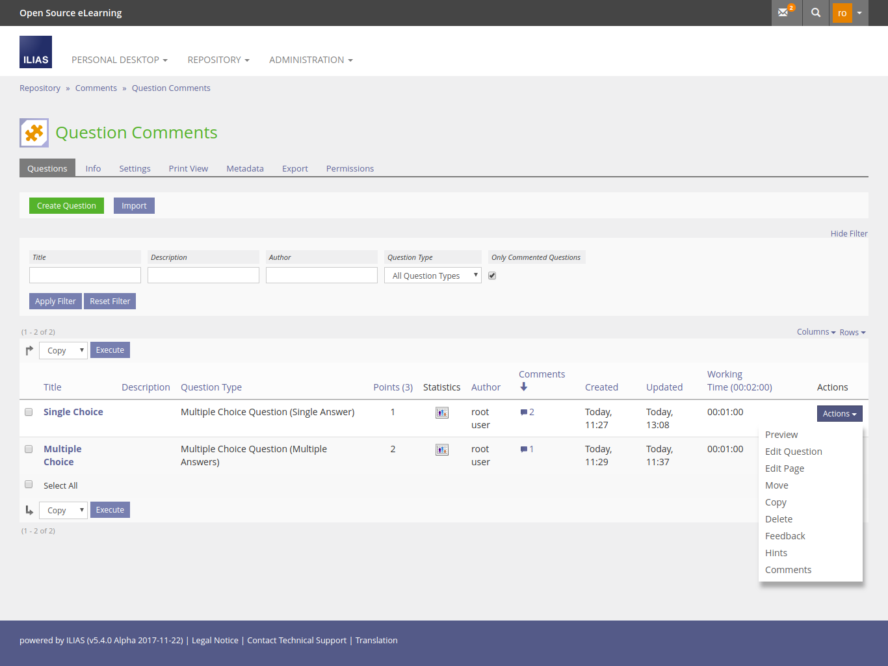Click the Hide Filter link
The height and width of the screenshot is (666, 888).
click(x=848, y=234)
